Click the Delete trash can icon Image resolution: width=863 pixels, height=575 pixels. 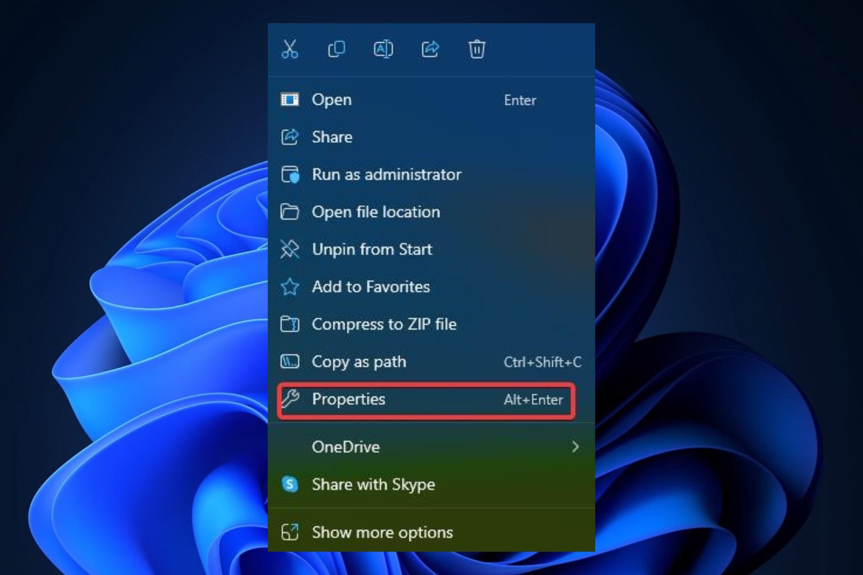[x=477, y=49]
